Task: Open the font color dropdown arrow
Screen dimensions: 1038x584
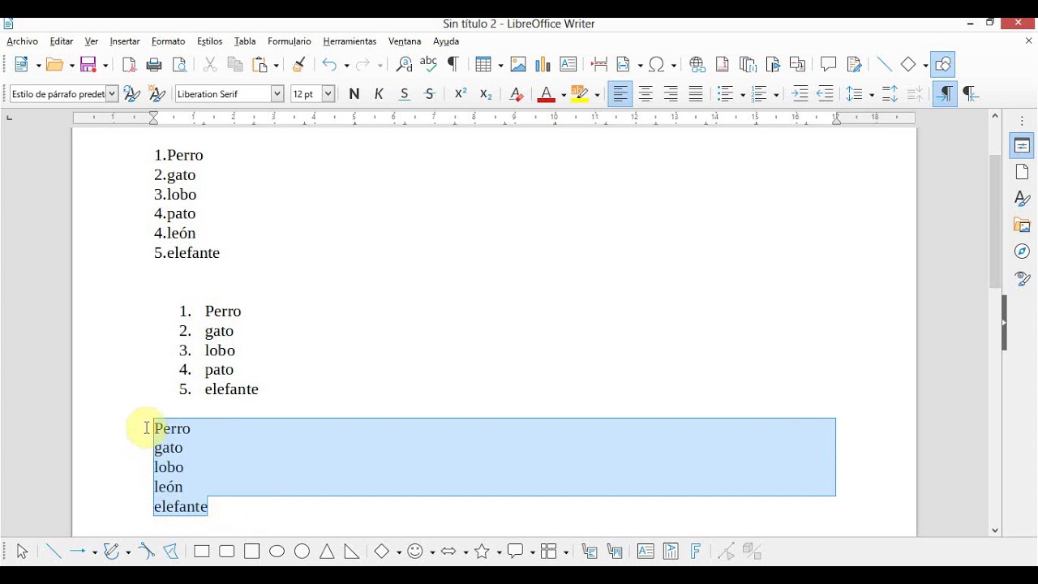Action: (564, 95)
